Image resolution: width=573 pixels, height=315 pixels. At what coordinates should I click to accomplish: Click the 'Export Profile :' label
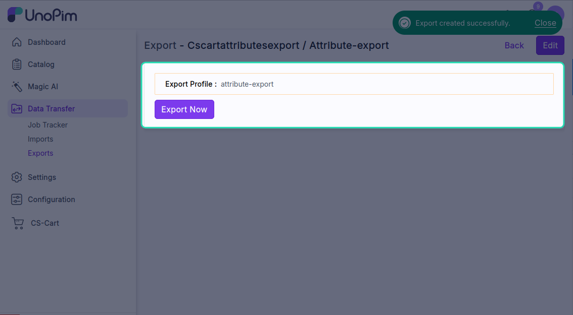pos(191,84)
